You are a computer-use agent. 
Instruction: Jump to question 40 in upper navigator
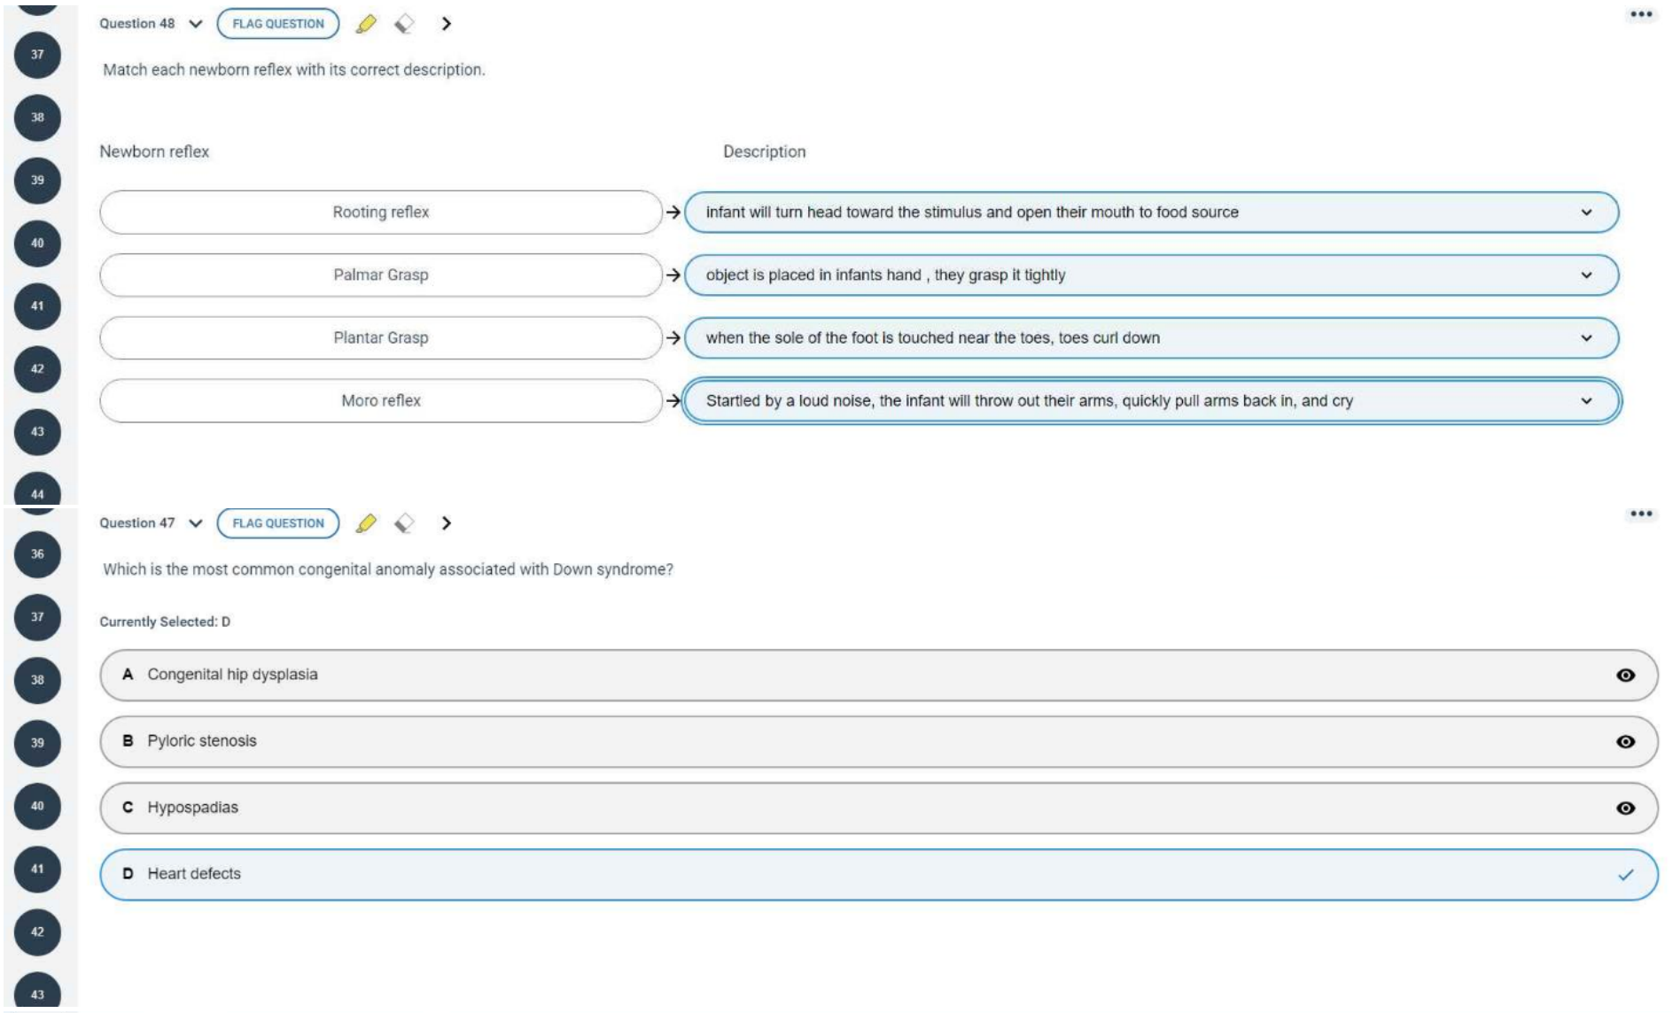click(37, 244)
